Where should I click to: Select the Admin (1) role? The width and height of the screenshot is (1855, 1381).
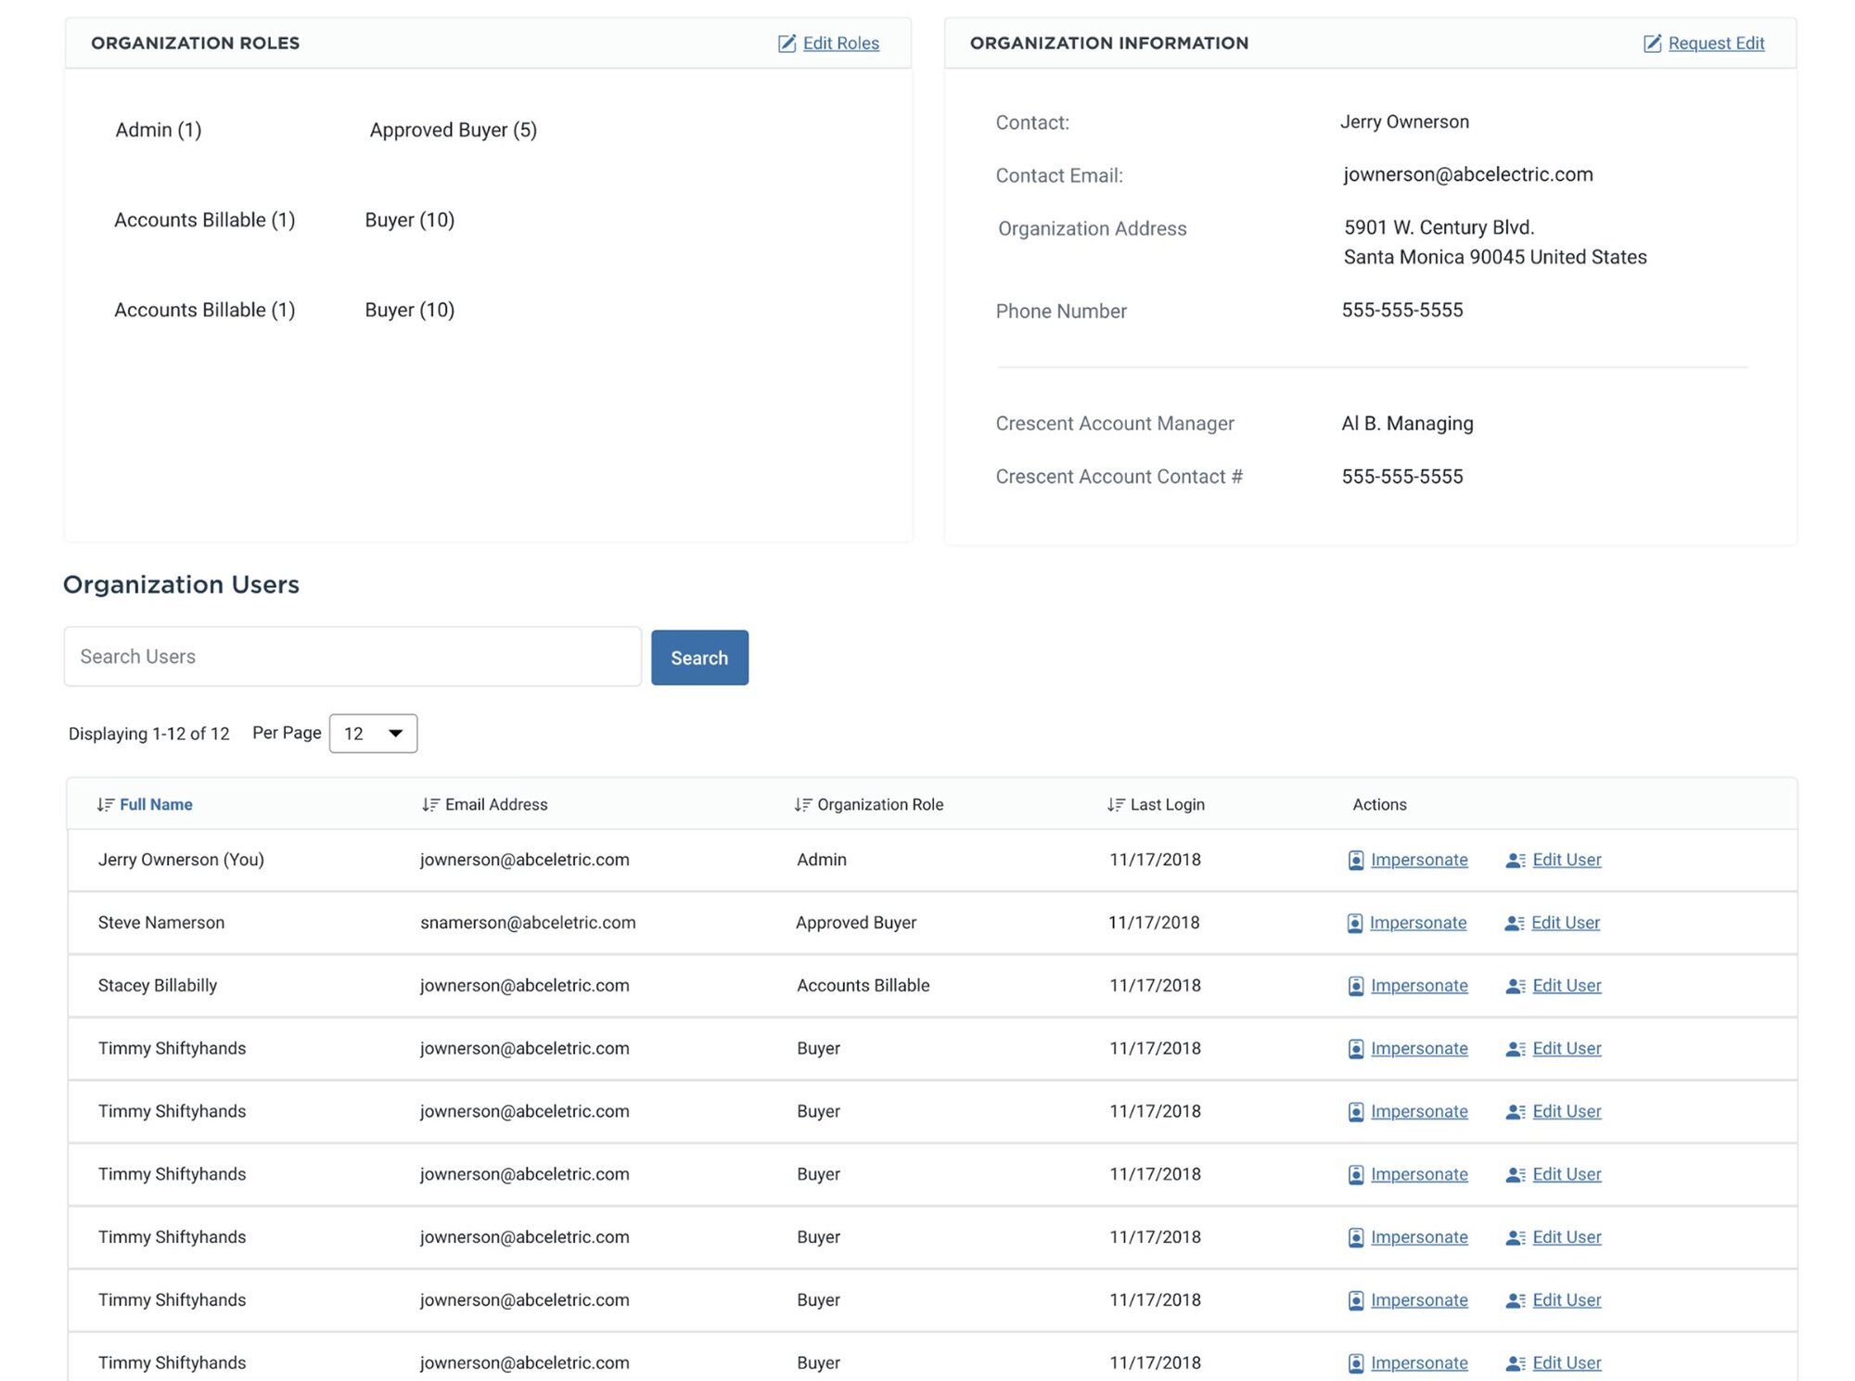tap(159, 130)
